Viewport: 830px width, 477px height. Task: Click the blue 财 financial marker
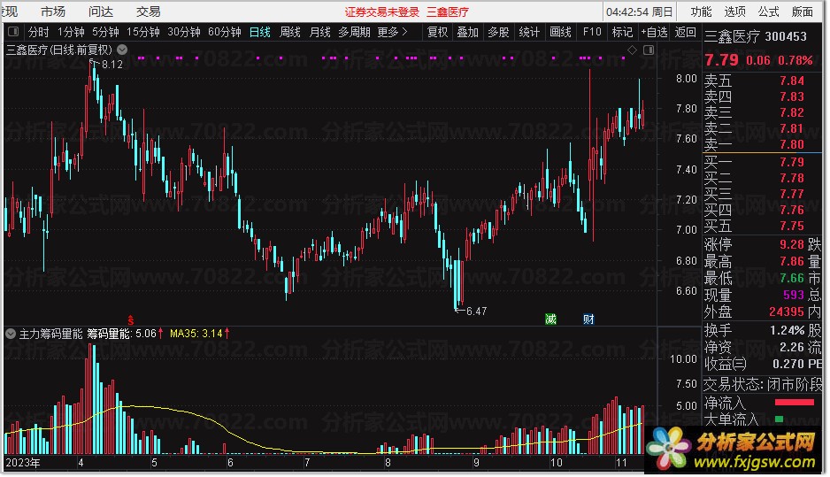(x=588, y=319)
